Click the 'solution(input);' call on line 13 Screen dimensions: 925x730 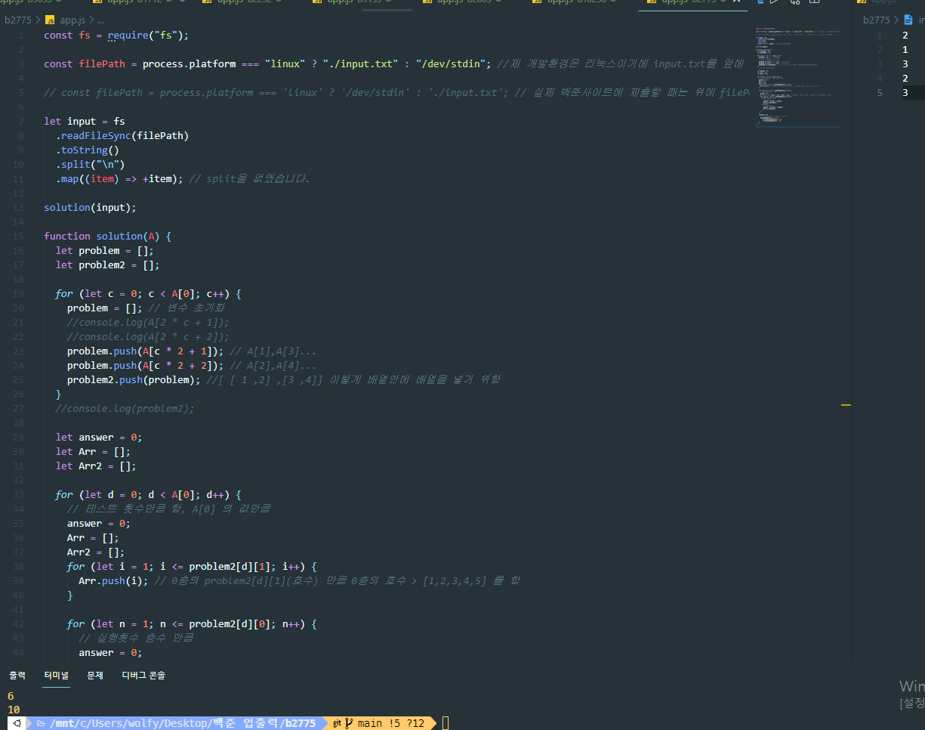click(90, 207)
